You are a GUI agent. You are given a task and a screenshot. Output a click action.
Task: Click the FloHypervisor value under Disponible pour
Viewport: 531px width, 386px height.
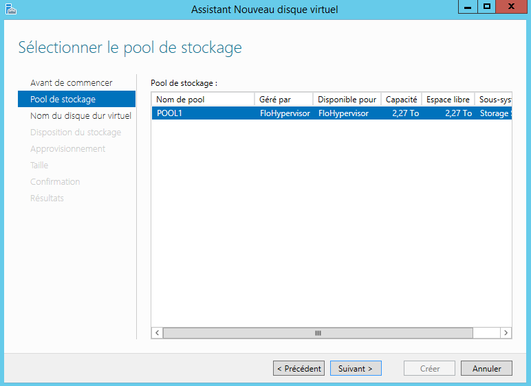point(343,113)
